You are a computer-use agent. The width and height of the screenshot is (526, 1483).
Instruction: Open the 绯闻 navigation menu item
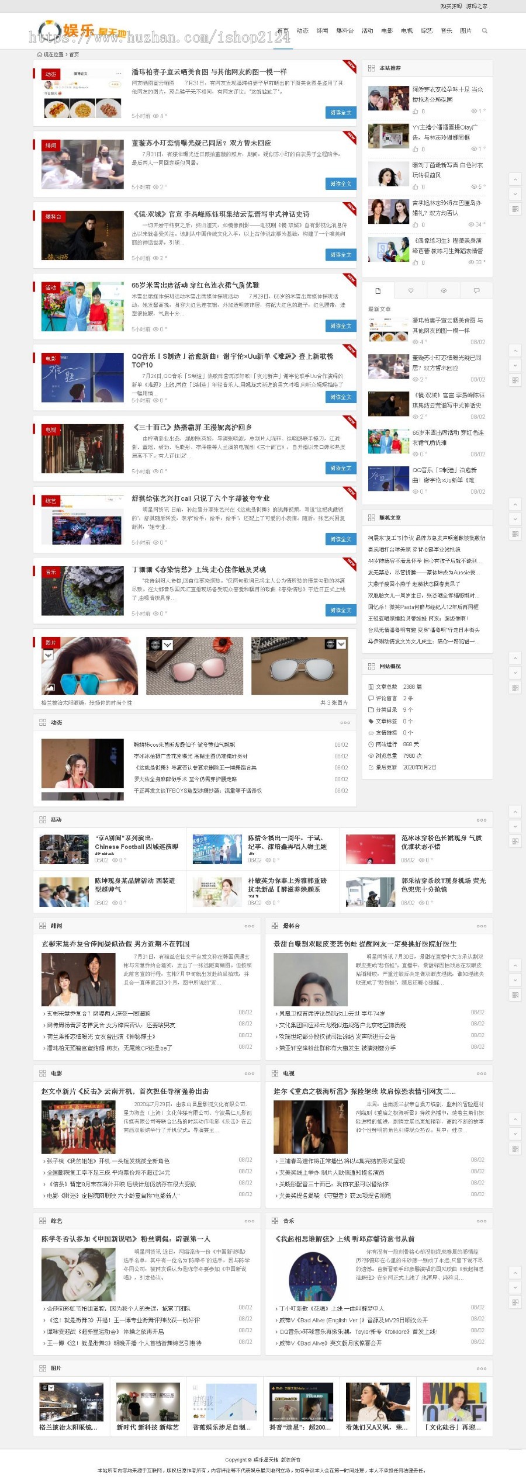(322, 31)
